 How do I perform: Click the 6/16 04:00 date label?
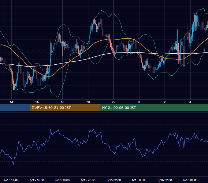(190, 180)
